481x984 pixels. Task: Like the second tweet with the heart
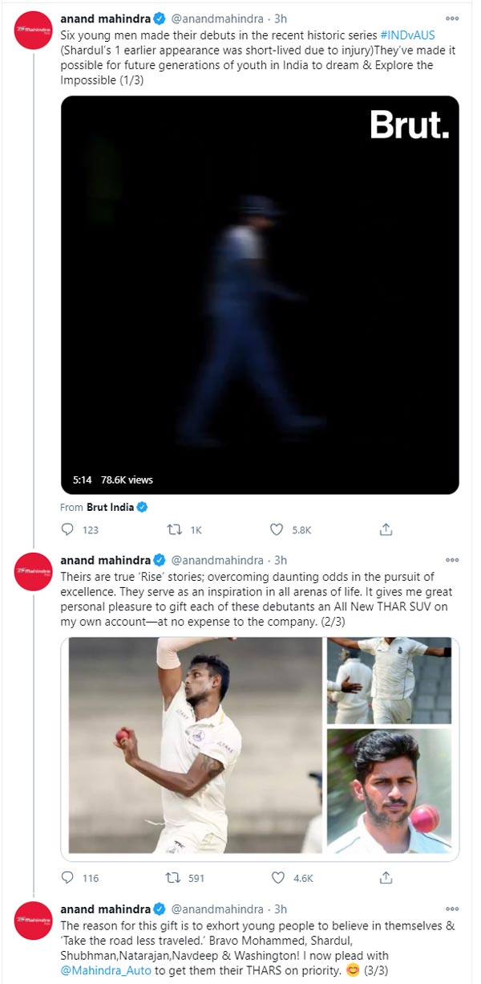click(x=277, y=878)
